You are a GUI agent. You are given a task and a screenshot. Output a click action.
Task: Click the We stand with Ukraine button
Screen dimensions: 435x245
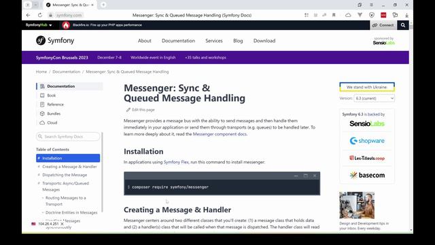367,87
